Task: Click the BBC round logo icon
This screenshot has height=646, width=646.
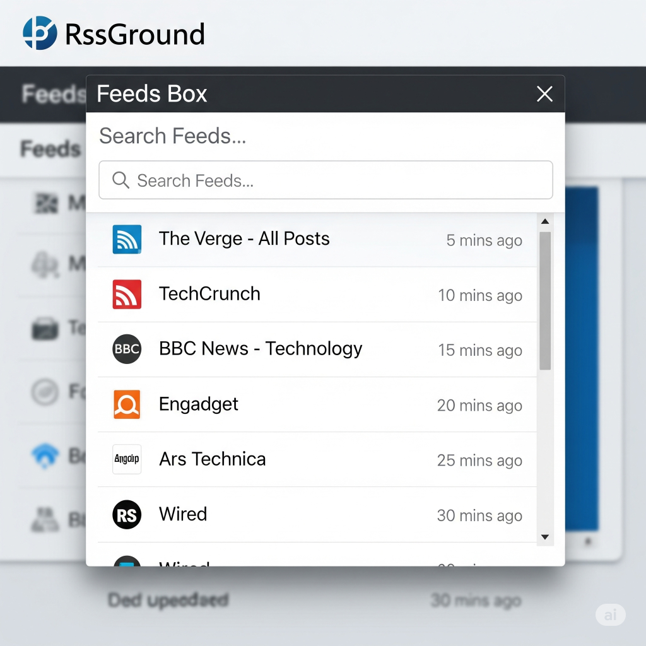Action: [x=127, y=349]
